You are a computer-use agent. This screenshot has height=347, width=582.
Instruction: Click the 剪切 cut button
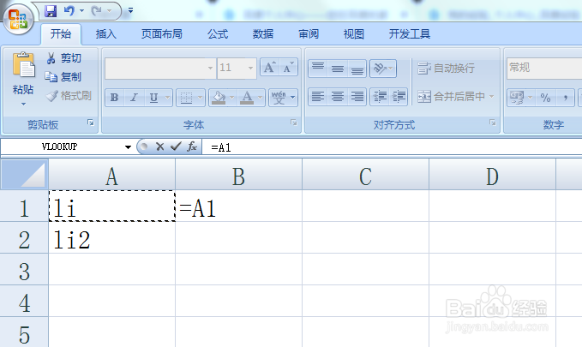pyautogui.click(x=63, y=58)
